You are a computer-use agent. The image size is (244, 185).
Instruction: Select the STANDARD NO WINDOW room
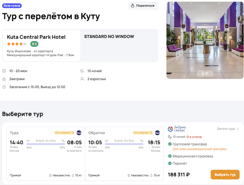pyautogui.click(x=109, y=37)
